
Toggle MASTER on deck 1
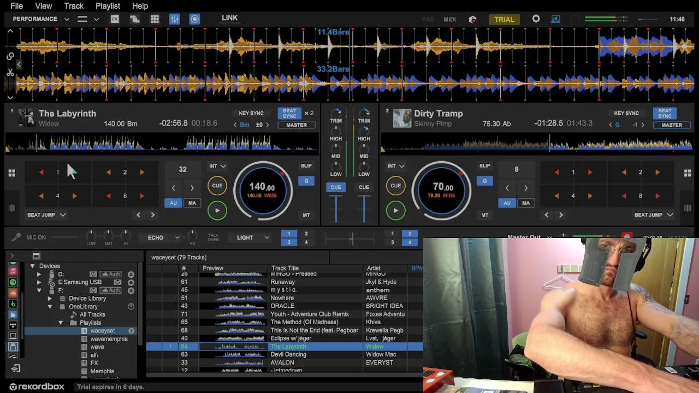pyautogui.click(x=297, y=125)
